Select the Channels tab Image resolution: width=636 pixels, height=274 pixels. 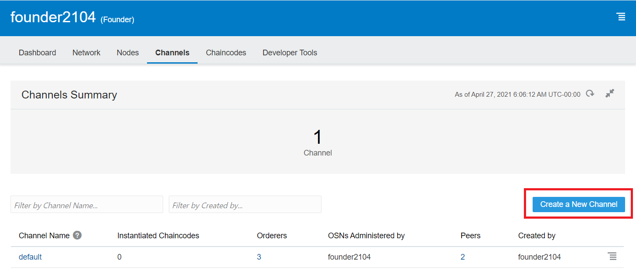172,53
